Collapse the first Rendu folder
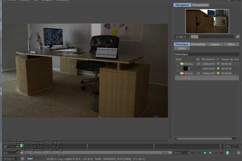 [x=178, y=64]
